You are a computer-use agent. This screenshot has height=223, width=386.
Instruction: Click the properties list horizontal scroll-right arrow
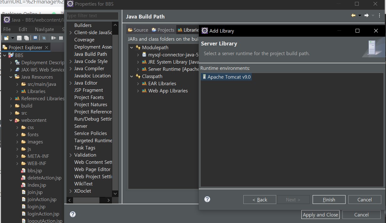point(108,200)
